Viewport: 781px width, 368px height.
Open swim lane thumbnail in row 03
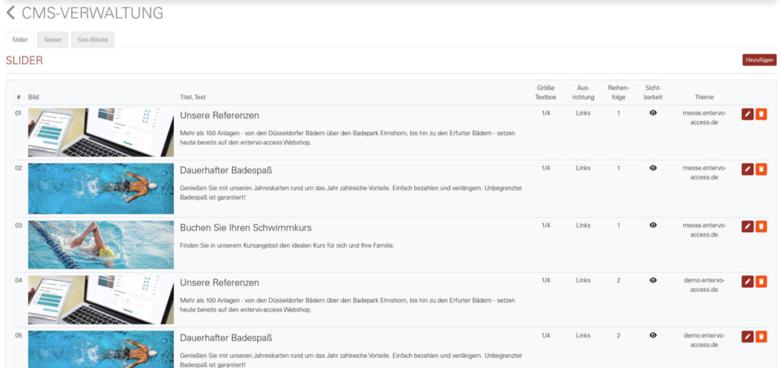101,245
